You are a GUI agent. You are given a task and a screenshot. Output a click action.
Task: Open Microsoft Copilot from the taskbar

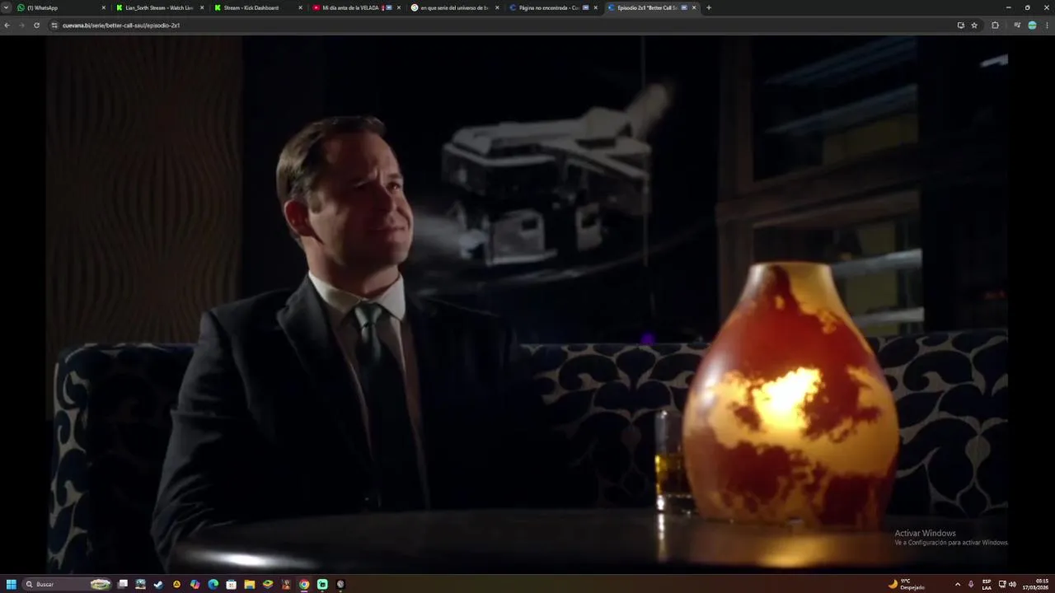pos(195,584)
